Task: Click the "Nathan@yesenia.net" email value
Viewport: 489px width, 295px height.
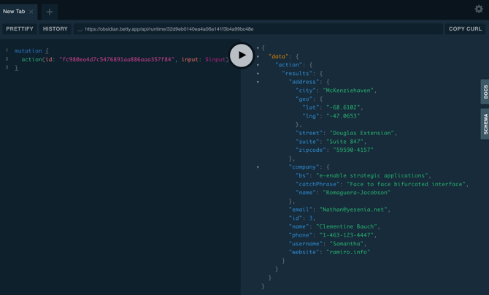Action: 353,210
